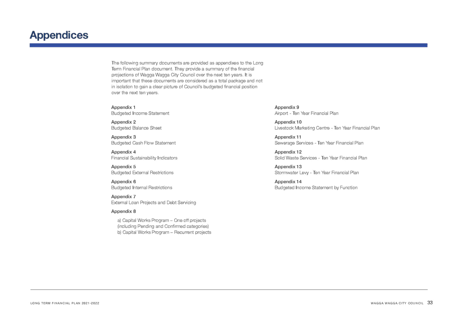Select the Appendix 7 heading

(124, 197)
